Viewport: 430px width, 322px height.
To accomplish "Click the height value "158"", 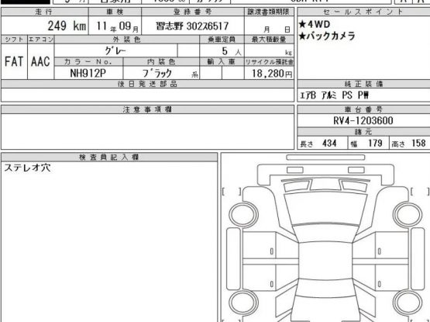I will [418, 143].
